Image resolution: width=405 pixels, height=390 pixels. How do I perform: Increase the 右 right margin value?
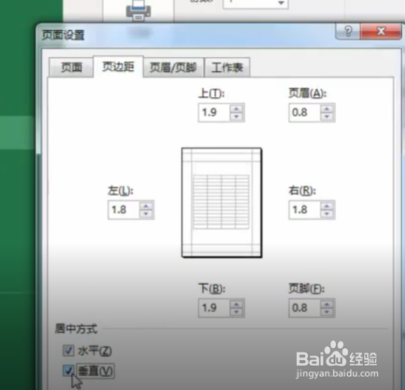click(327, 206)
